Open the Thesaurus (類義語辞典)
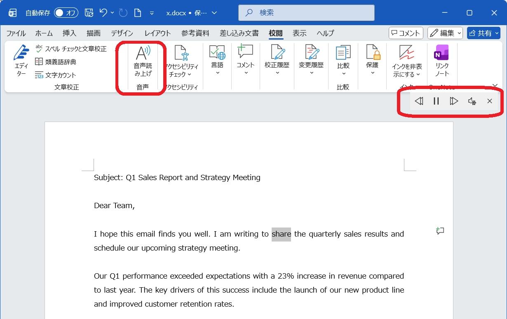This screenshot has width=507, height=319. click(x=56, y=62)
